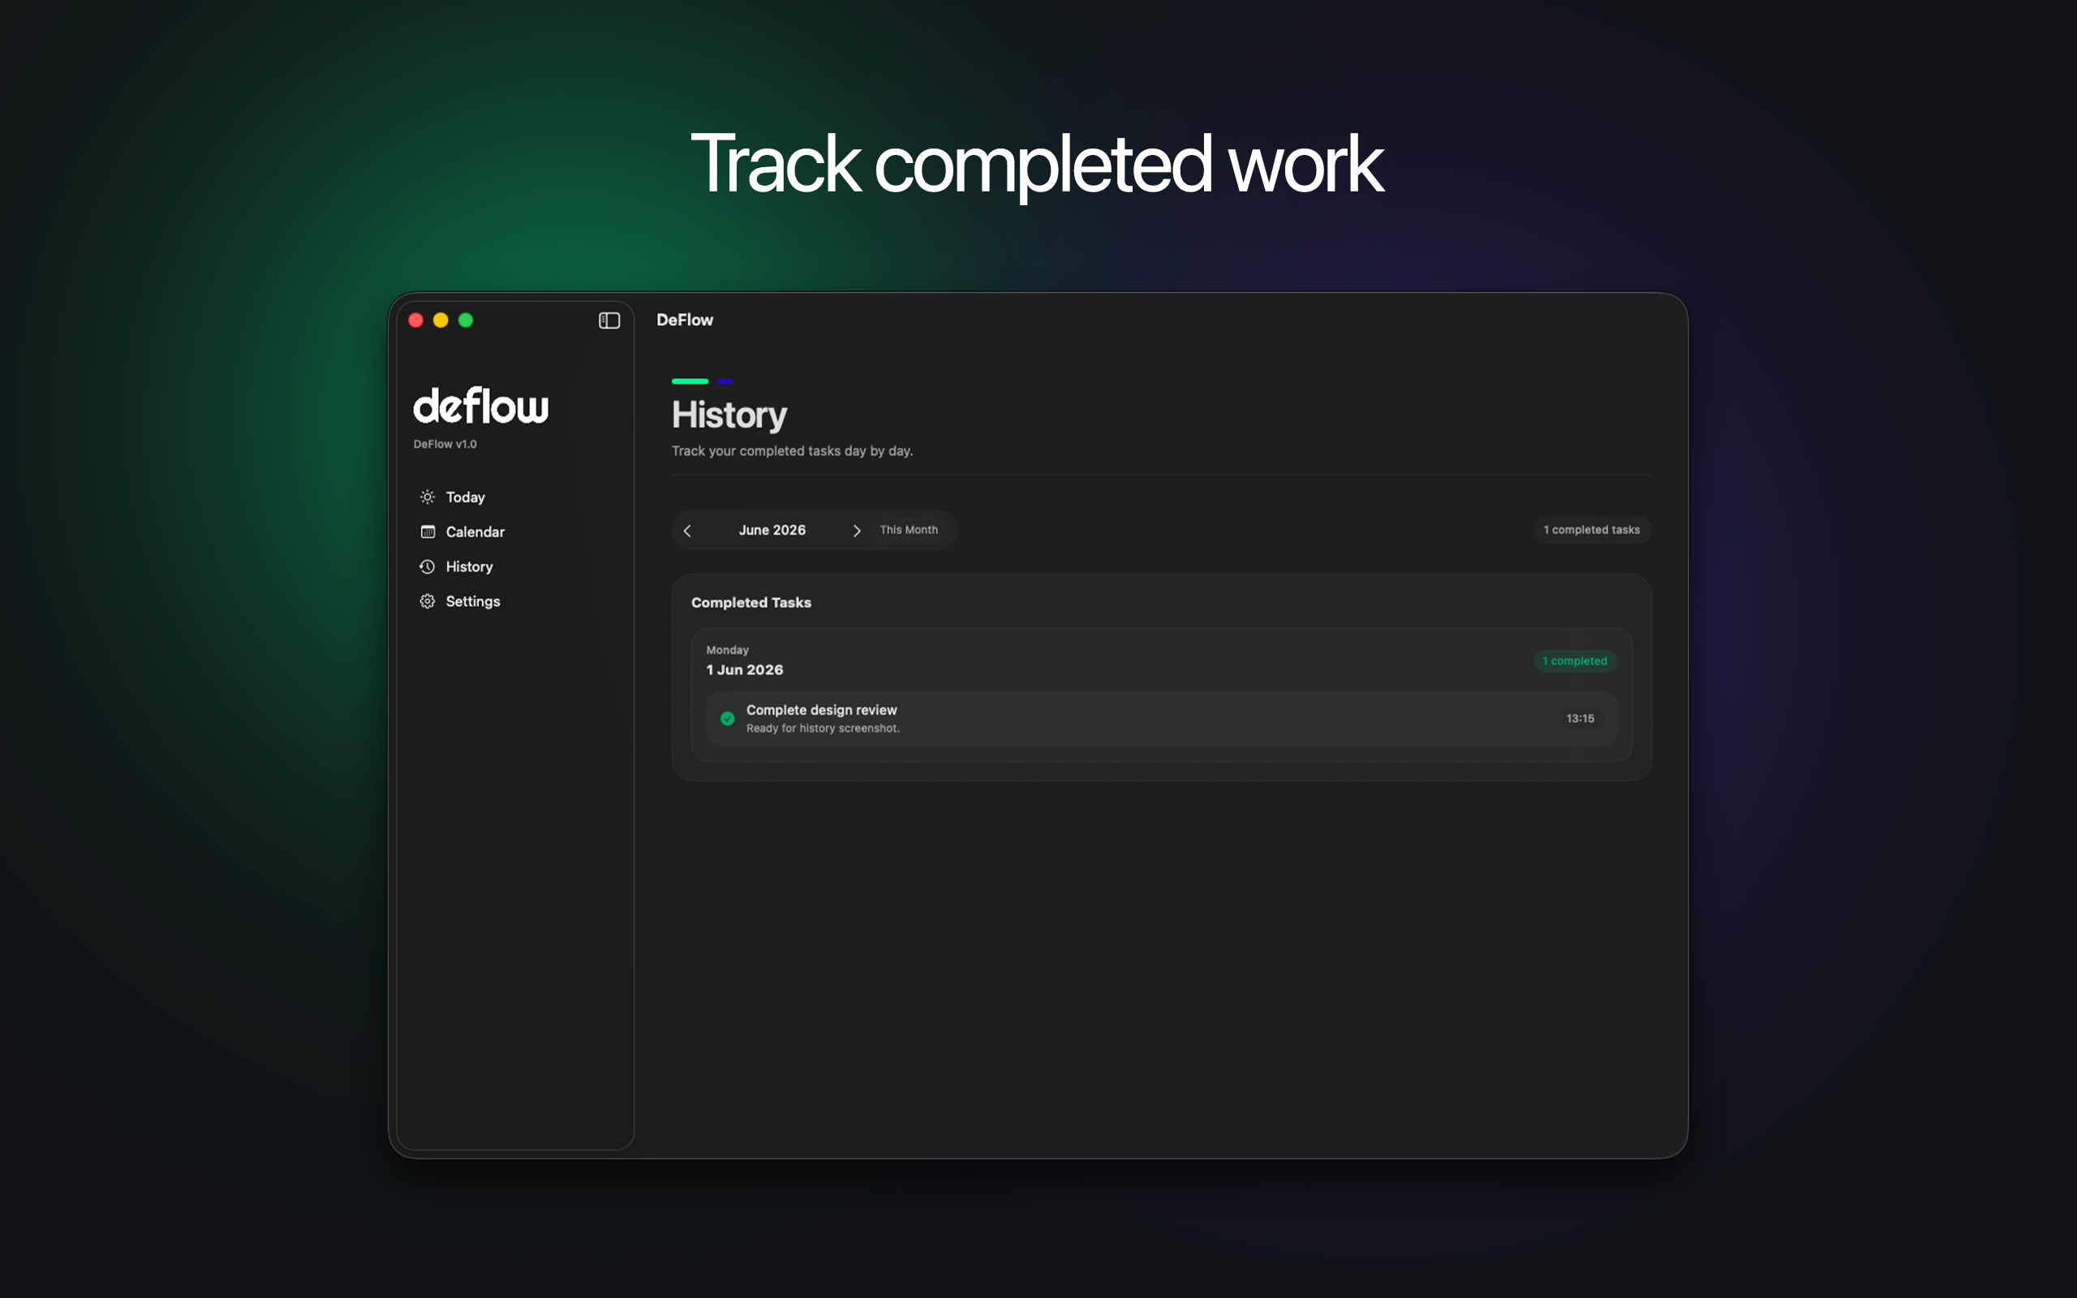The image size is (2077, 1298).
Task: Go to previous month with left chevron
Action: pyautogui.click(x=686, y=531)
